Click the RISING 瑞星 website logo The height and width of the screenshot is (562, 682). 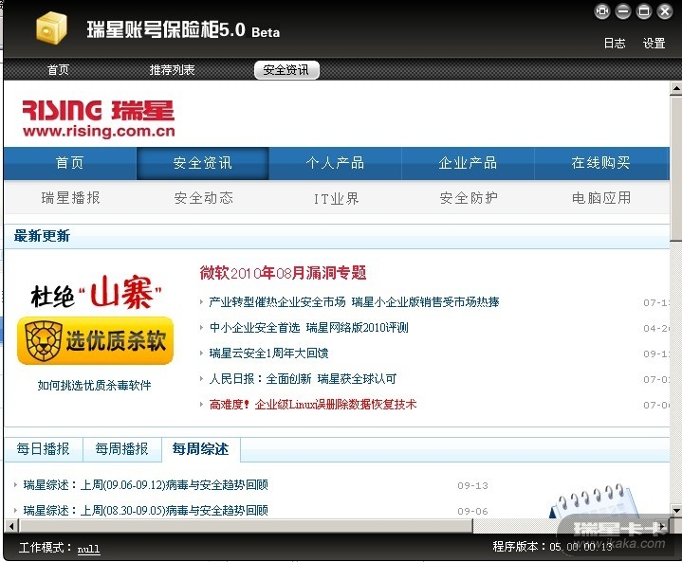tap(99, 118)
